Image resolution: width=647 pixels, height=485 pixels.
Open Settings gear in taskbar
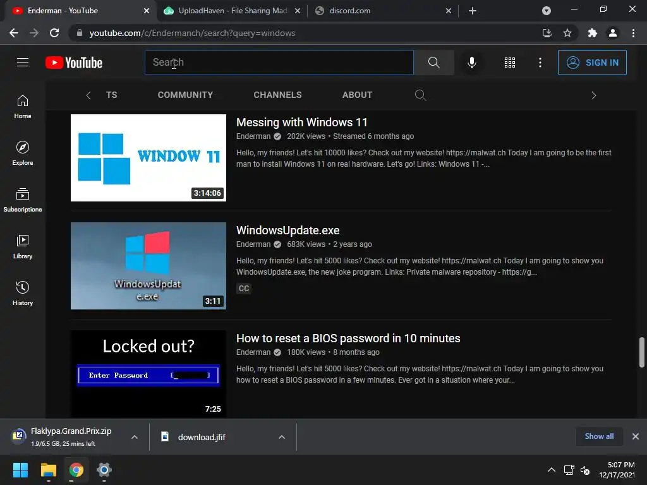coord(104,470)
